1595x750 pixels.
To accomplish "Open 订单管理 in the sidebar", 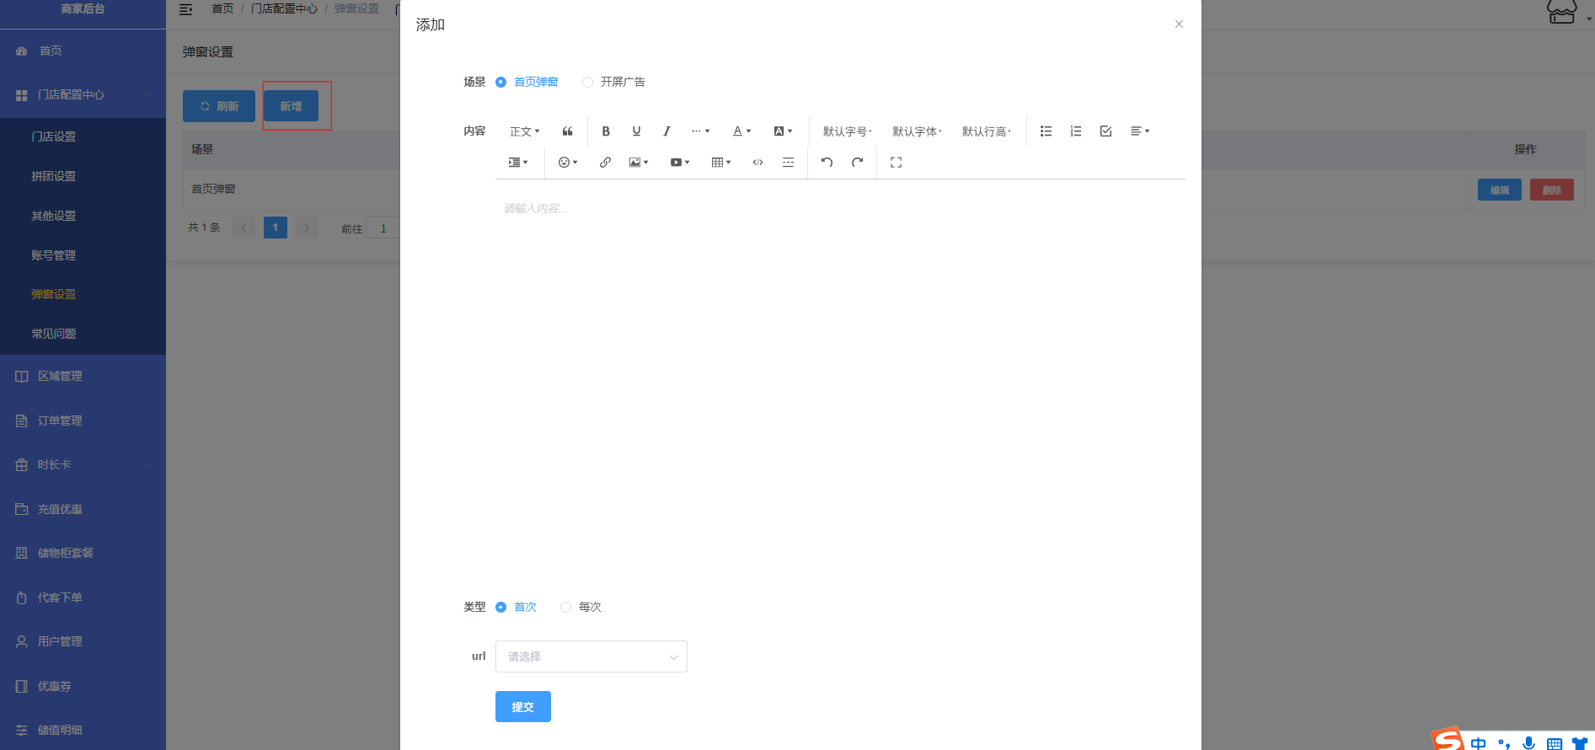I will click(60, 421).
